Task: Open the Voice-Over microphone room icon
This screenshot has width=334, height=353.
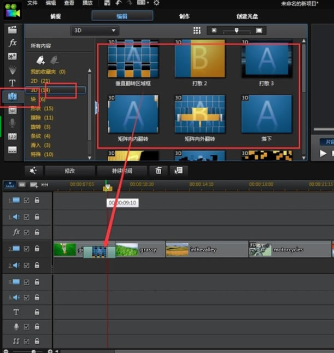Action: pyautogui.click(x=13, y=123)
